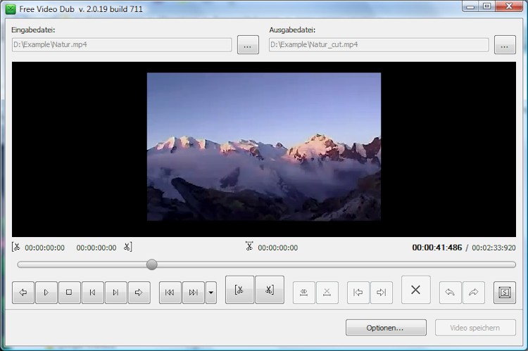
Task: Click the selection start scissors icon above the slider
Action: pos(15,247)
